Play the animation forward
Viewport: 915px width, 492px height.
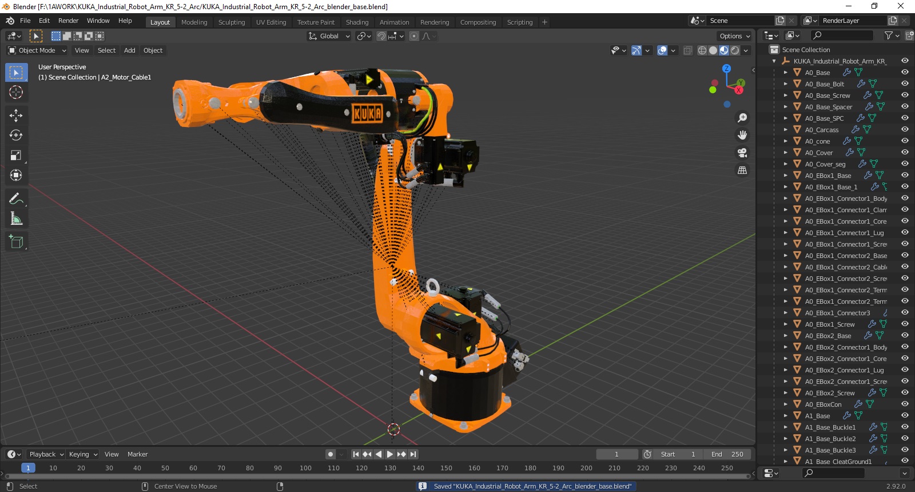(390, 454)
